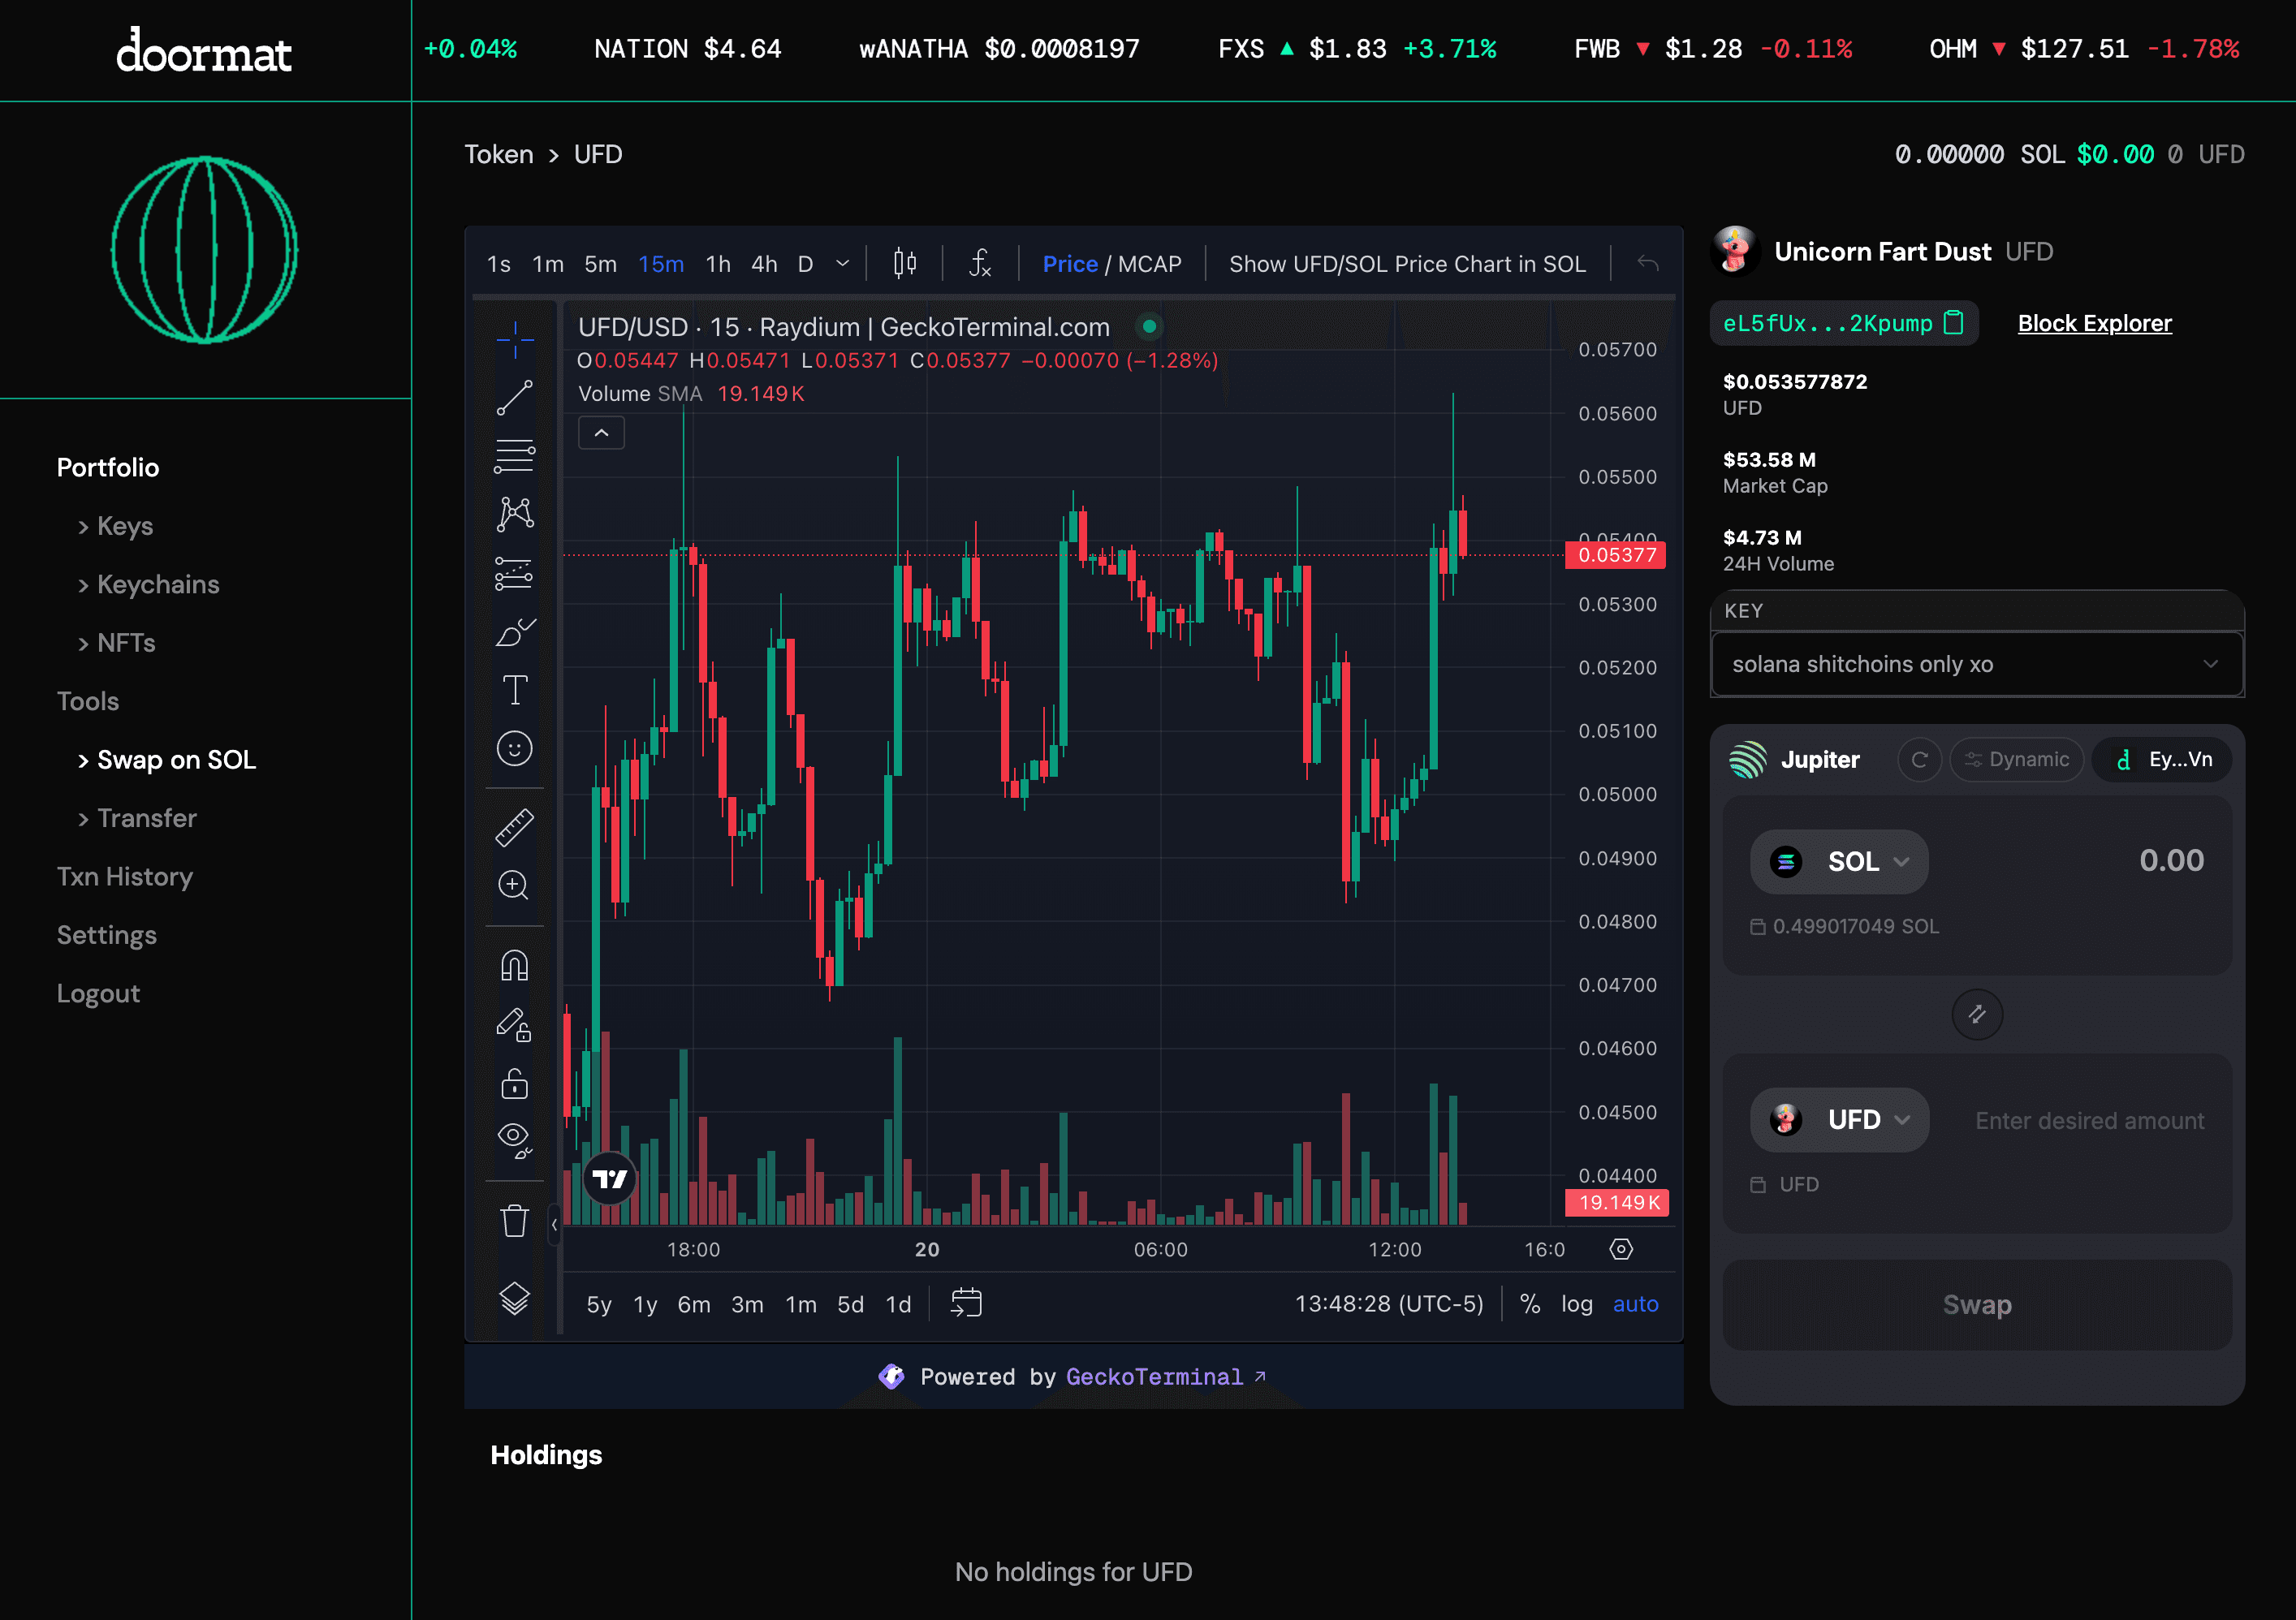Image resolution: width=2296 pixels, height=1620 pixels.
Task: Open the object tree layers icon
Action: coord(514,1299)
